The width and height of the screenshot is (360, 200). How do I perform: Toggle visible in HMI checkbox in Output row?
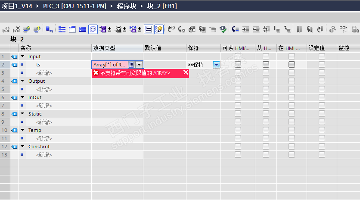[292, 81]
